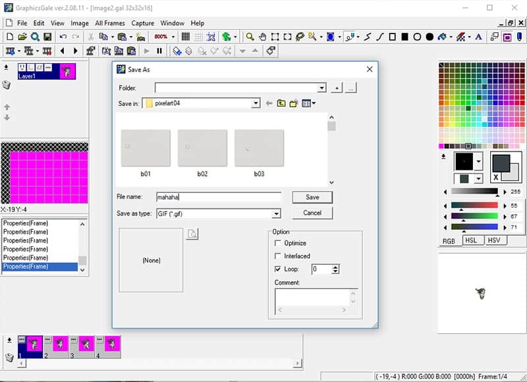Close the Save As dialog

370,69
